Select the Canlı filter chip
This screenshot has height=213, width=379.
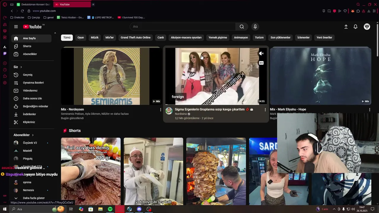pyautogui.click(x=160, y=38)
